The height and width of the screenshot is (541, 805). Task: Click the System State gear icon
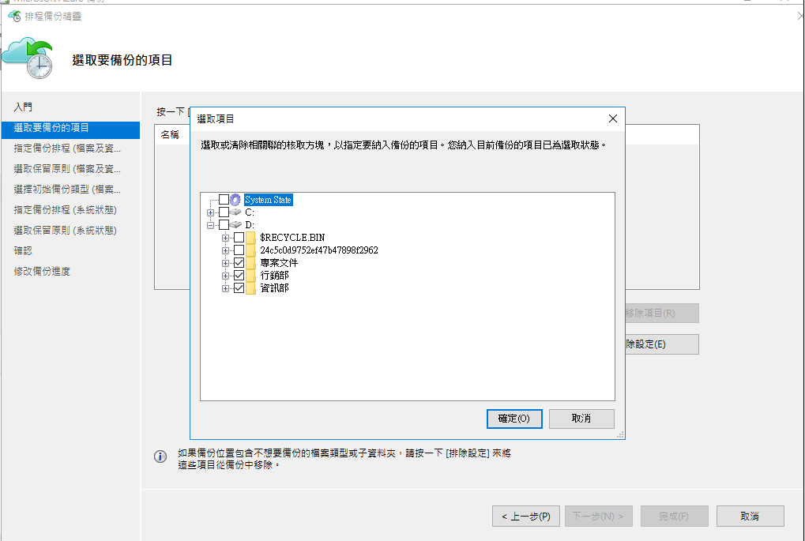tap(235, 200)
